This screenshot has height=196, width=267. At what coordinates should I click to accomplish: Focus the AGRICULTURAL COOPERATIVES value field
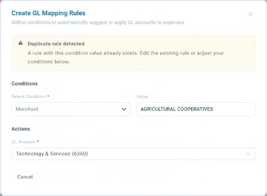196,109
